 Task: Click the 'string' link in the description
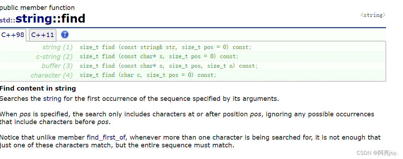pyautogui.click(x=52, y=99)
